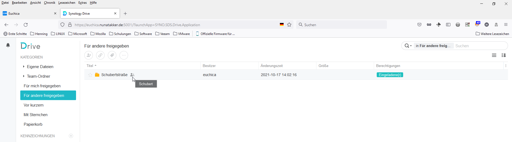Viewport: 512px width, 142px height.
Task: Star the Schubertstraße folder
Action: click(90, 75)
